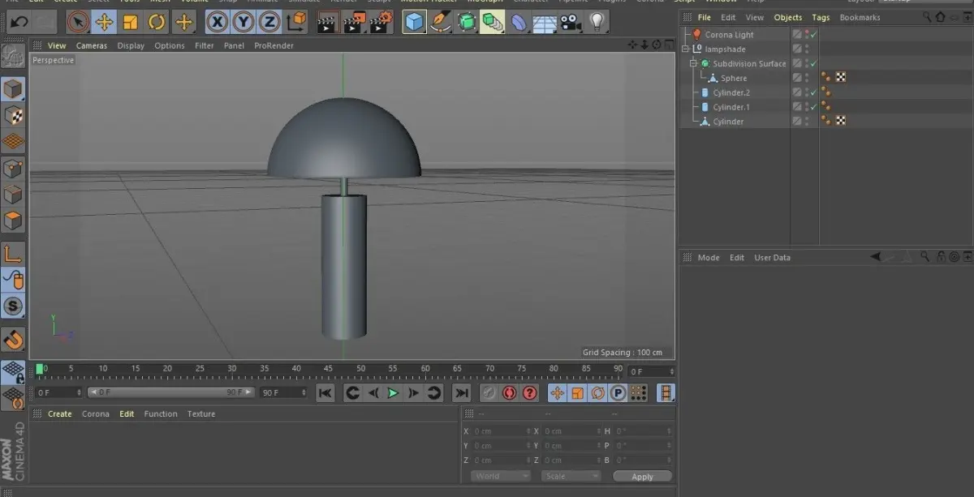Select Cylinder.2 in Object Manager

tap(731, 92)
